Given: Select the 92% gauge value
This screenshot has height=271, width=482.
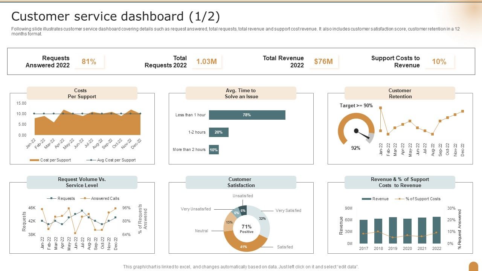Looking at the screenshot, I should click(x=356, y=148).
